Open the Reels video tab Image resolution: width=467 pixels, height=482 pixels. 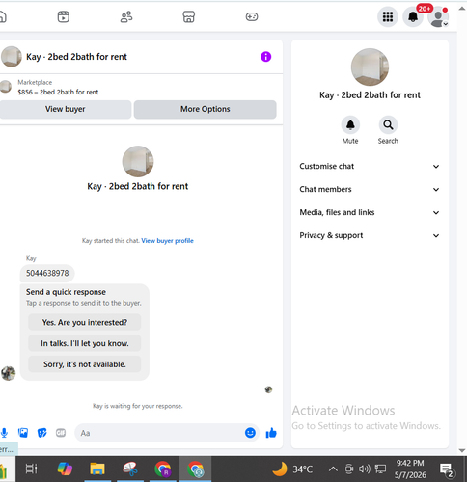coord(64,16)
